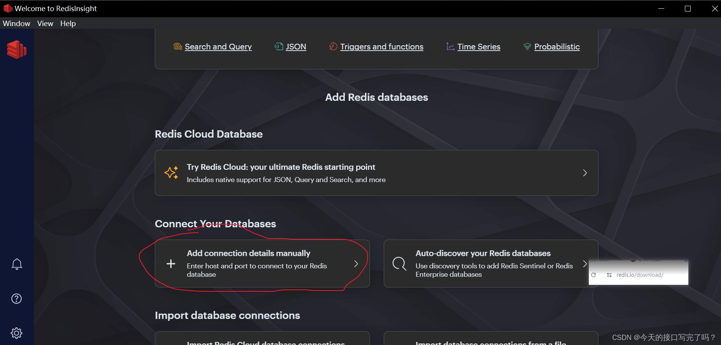
Task: Maximize the RedisInsight window
Action: 688,8
